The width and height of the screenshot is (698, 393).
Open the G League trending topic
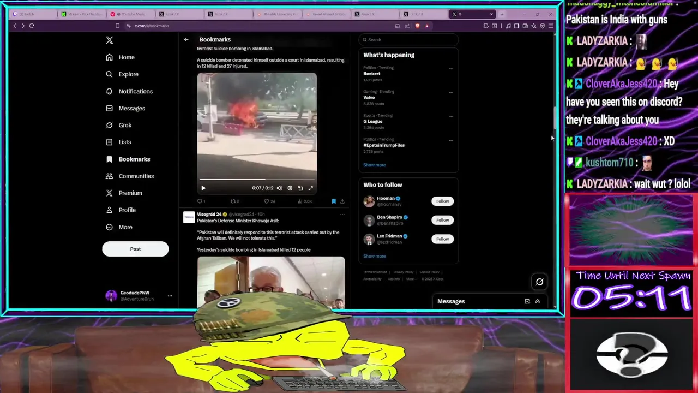pos(373,121)
